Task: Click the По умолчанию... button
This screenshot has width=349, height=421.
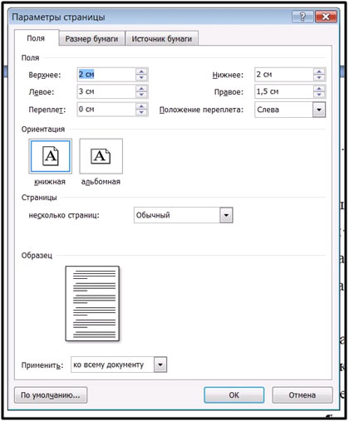Action: coord(51,395)
